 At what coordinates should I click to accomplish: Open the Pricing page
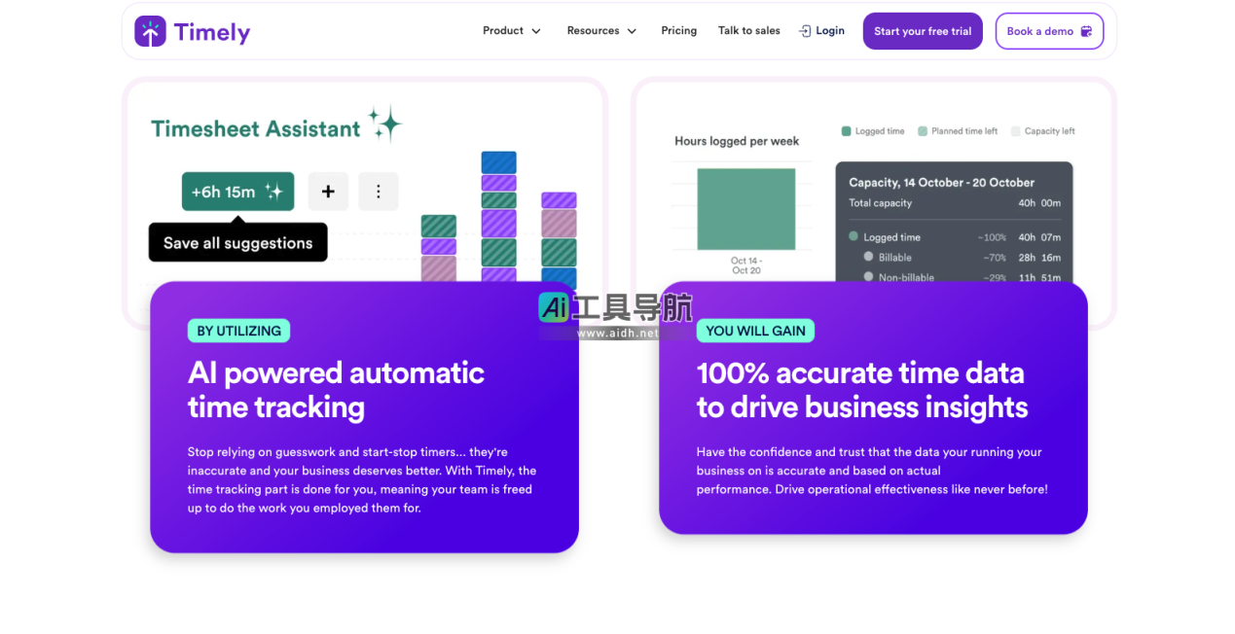tap(678, 31)
